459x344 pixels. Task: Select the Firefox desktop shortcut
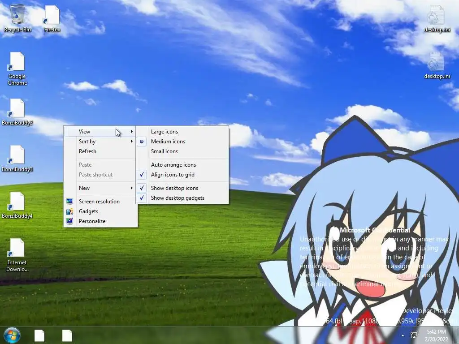tap(52, 18)
